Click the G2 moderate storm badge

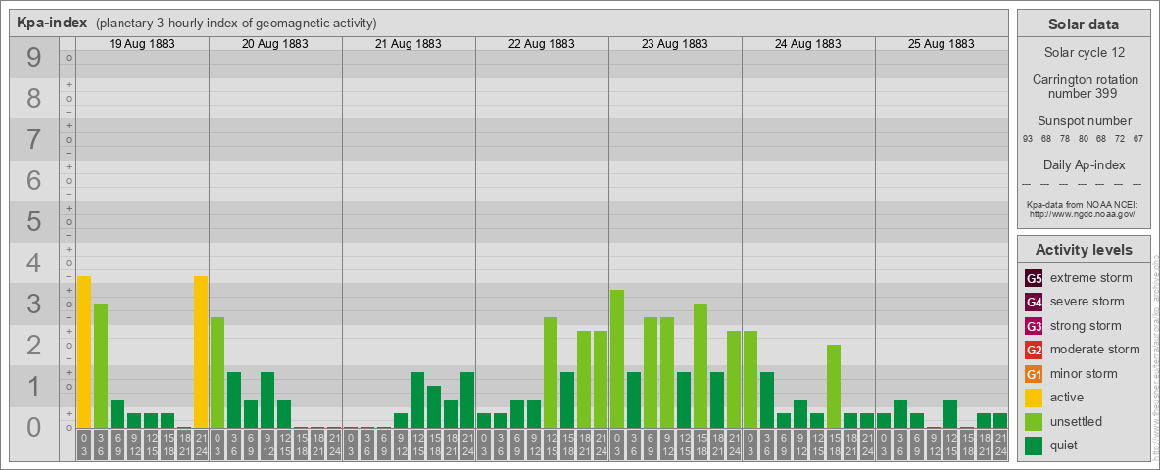[x=1034, y=350]
